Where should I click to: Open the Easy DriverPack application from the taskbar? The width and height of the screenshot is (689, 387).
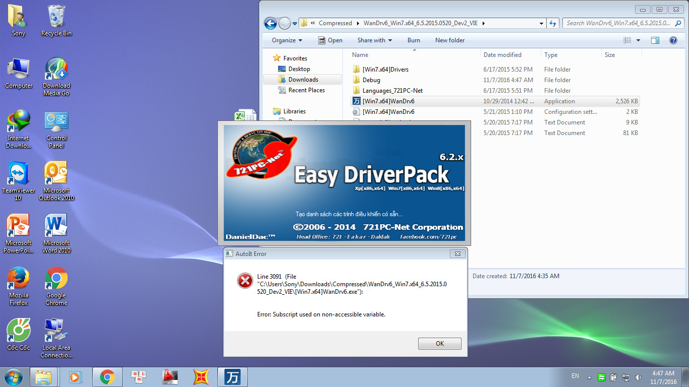pos(232,377)
